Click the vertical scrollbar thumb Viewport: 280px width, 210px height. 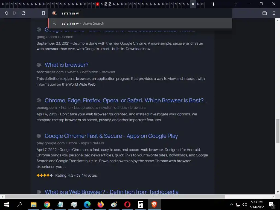(x=278, y=131)
